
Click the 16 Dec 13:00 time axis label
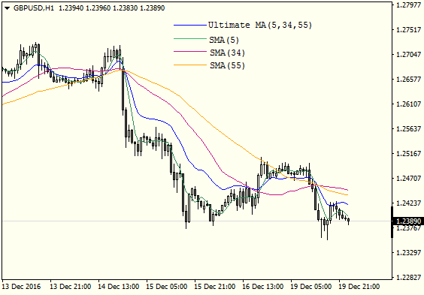(x=263, y=286)
